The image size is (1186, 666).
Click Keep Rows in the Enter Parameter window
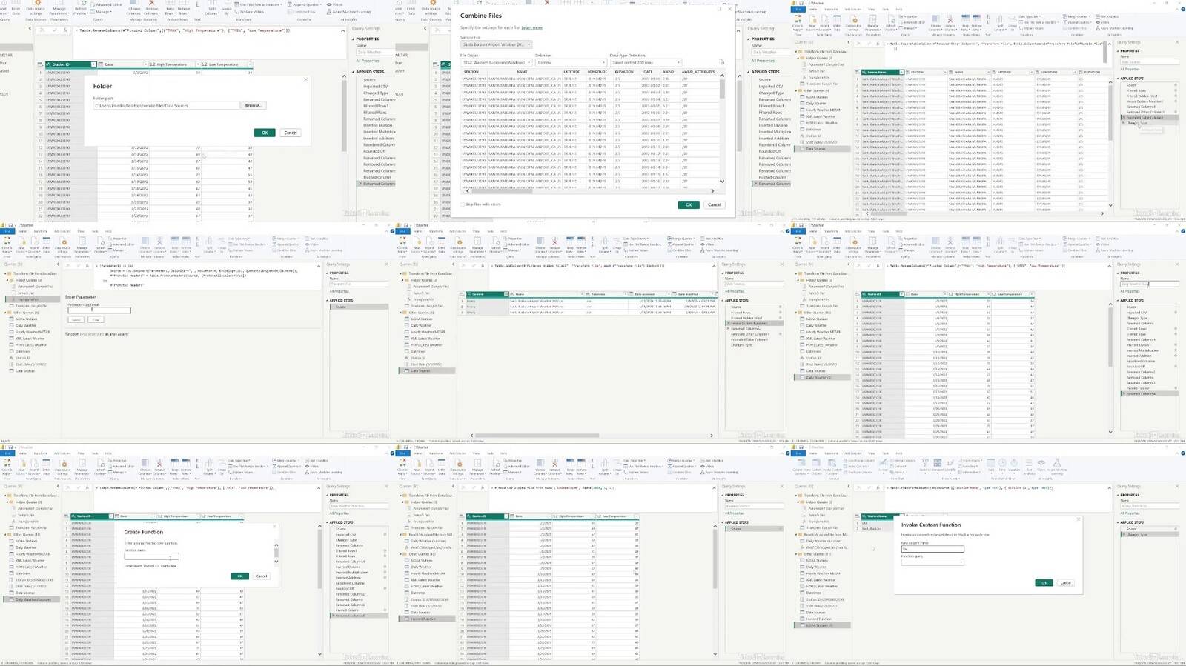pyautogui.click(x=175, y=244)
